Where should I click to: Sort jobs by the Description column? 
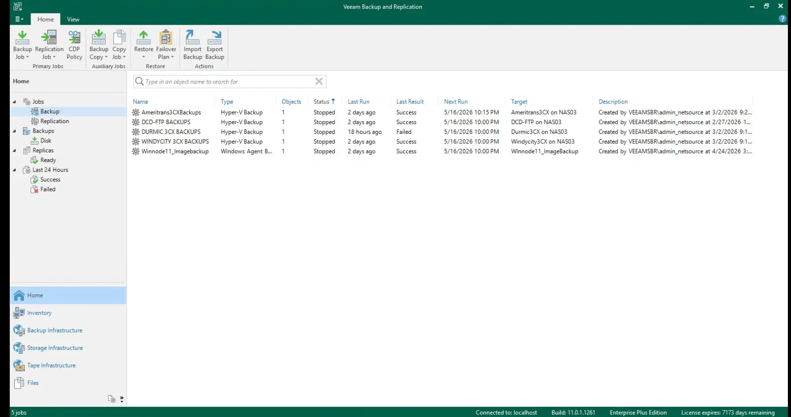(613, 102)
